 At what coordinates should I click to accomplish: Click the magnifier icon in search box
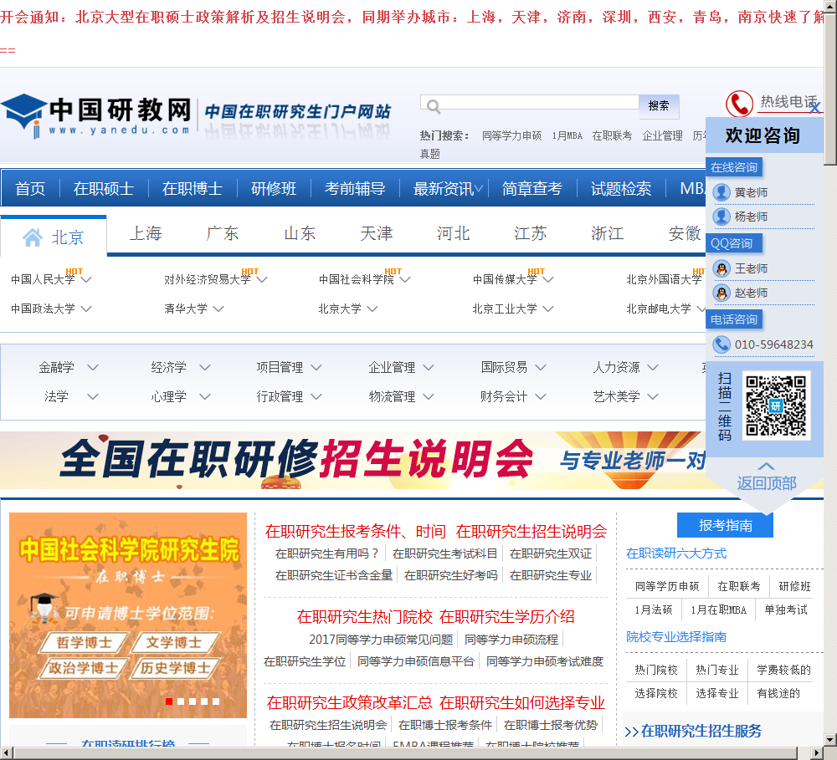tap(434, 107)
